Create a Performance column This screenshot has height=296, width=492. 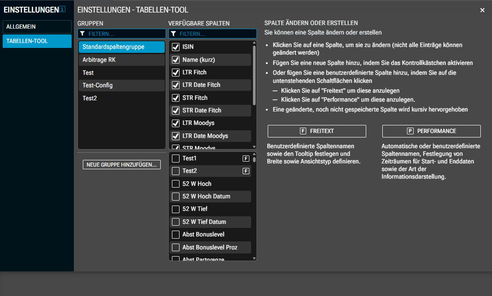432,131
